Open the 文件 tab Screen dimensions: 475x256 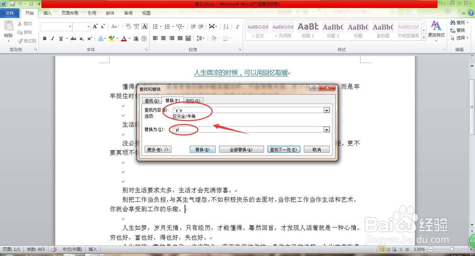9,13
